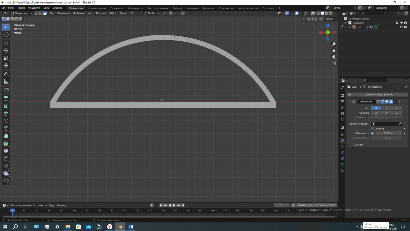Uncheck the Объединить merge checkbox
410x231 pixels.
(x=373, y=133)
